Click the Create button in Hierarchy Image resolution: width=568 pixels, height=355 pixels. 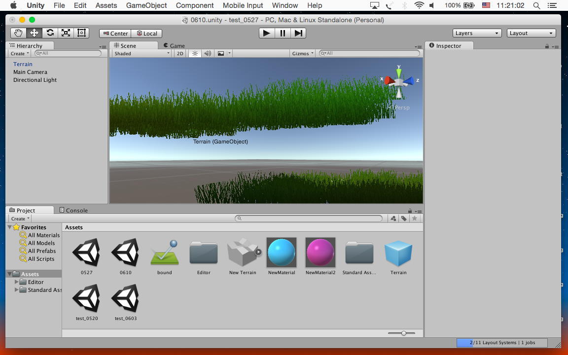[x=20, y=53]
